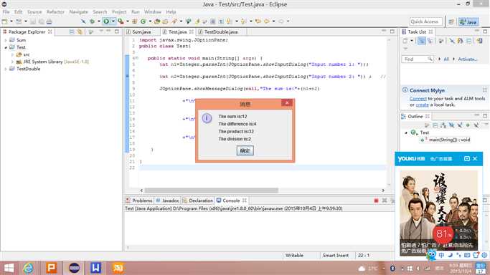Click the 确定 OK button in dialog
Screen dimensions: 490x275
245,150
